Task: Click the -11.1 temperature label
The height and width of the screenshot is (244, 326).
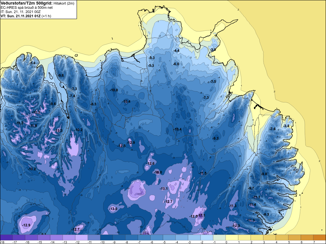Action: [x=256, y=197]
